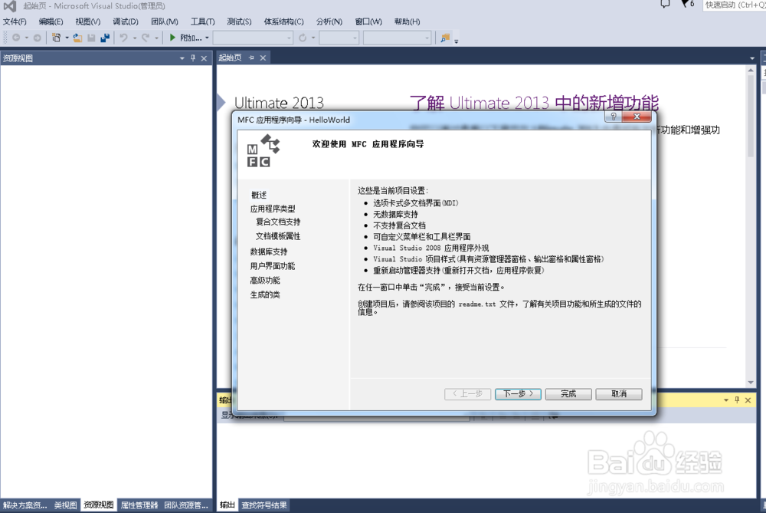Click the 下一步 (Next) wizard button
This screenshot has width=766, height=513.
(518, 393)
